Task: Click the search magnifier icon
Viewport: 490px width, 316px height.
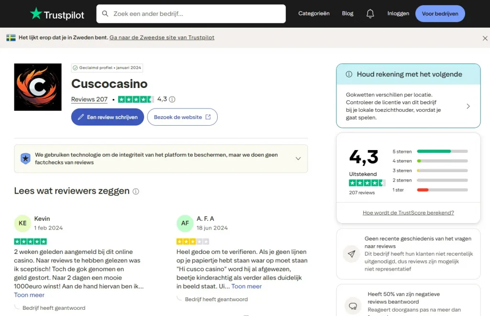Action: [105, 14]
